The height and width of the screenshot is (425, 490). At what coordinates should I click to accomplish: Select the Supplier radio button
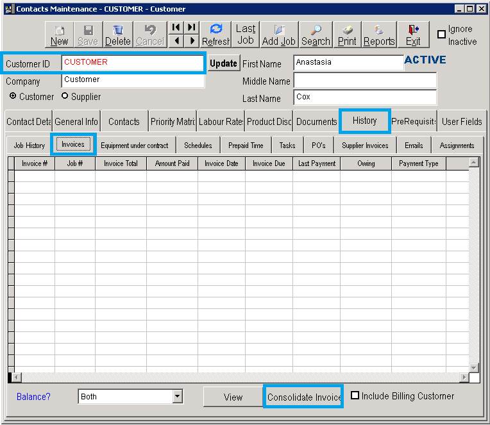(x=65, y=96)
